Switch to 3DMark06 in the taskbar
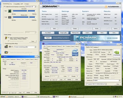Screen dimensions: 123x98 [13, 97]
